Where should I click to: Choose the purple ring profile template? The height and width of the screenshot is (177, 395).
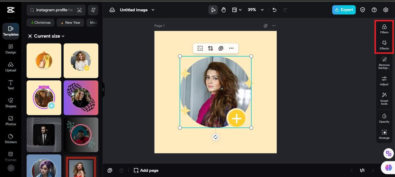click(x=44, y=98)
